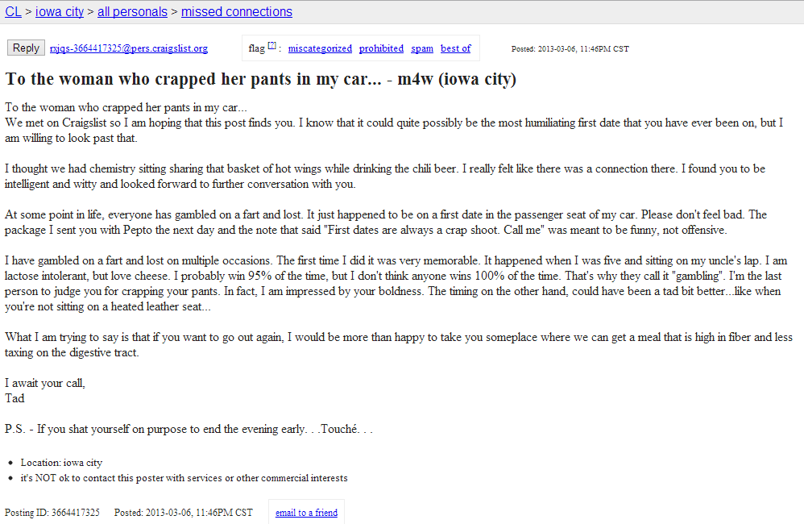Navigate to missed connections breadcrumb
Screen dimensions: 804x524
[237, 12]
